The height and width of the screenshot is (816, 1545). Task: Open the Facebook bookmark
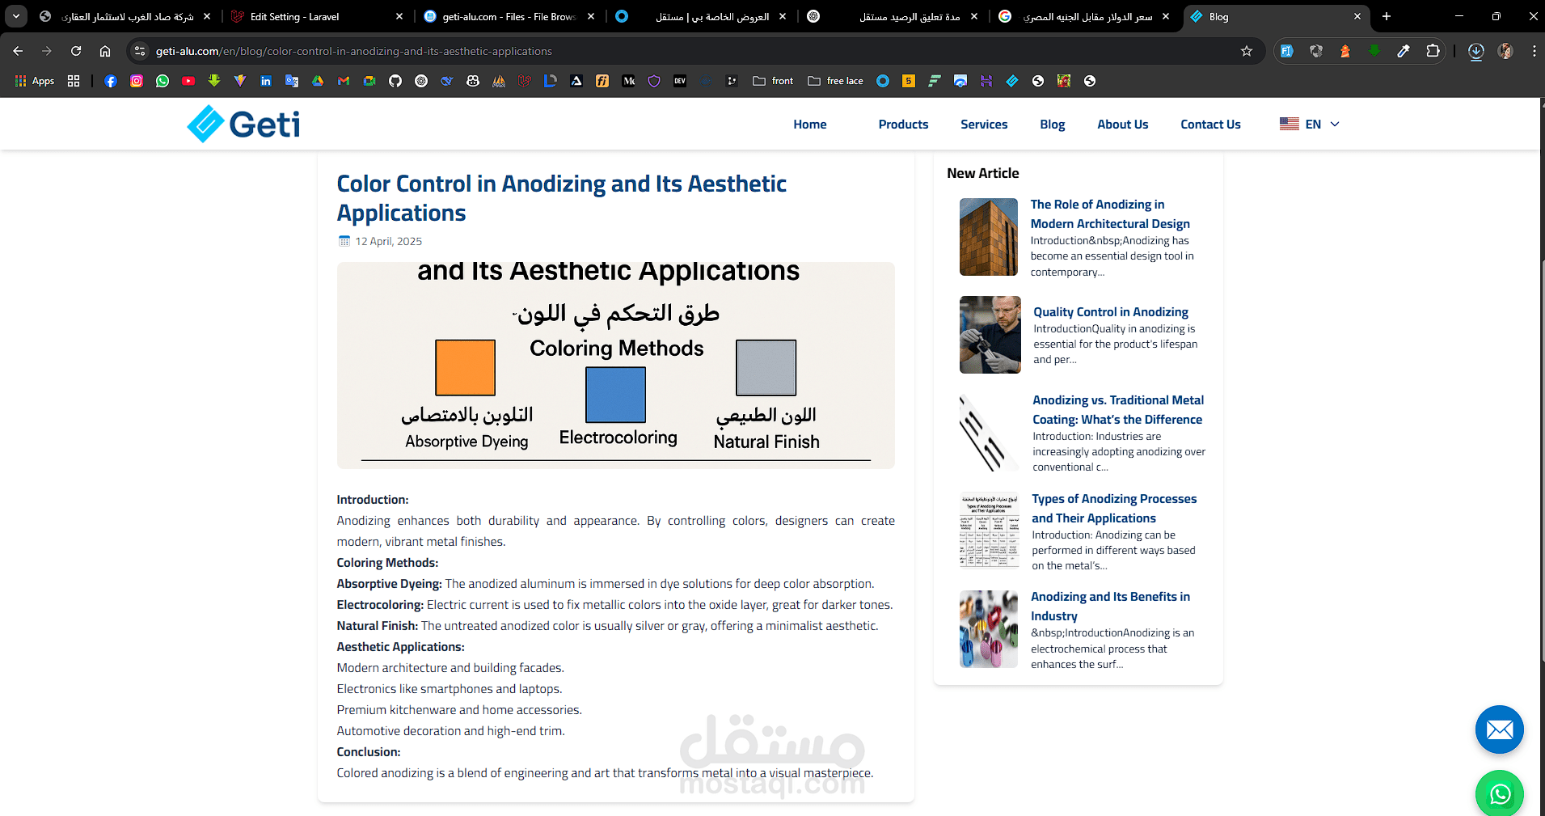pos(111,81)
